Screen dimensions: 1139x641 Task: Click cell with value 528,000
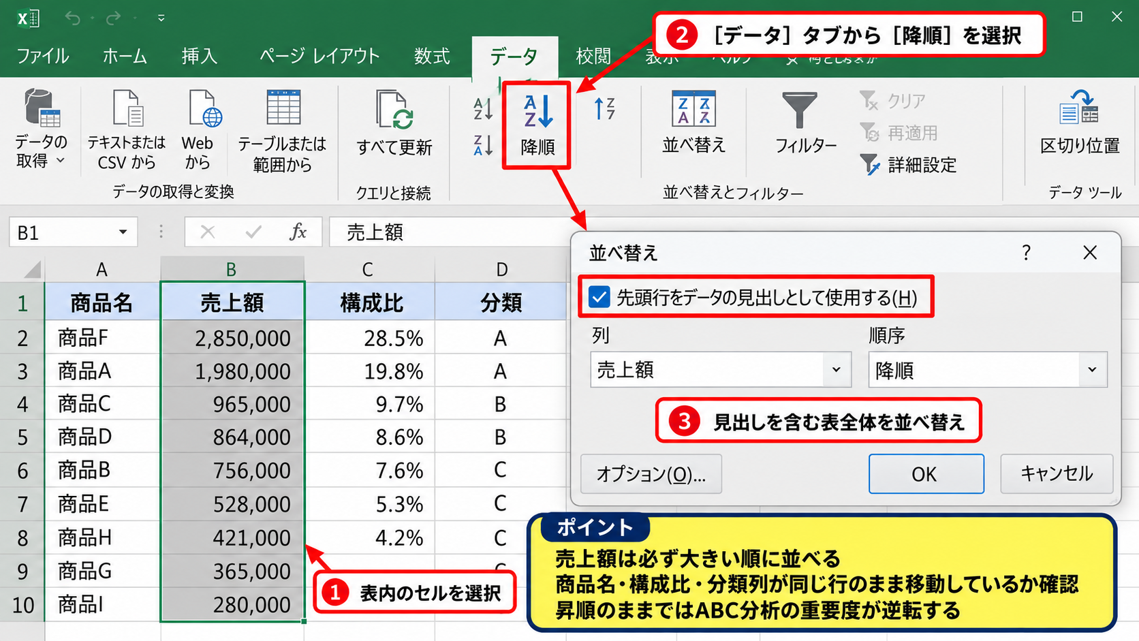tap(232, 504)
